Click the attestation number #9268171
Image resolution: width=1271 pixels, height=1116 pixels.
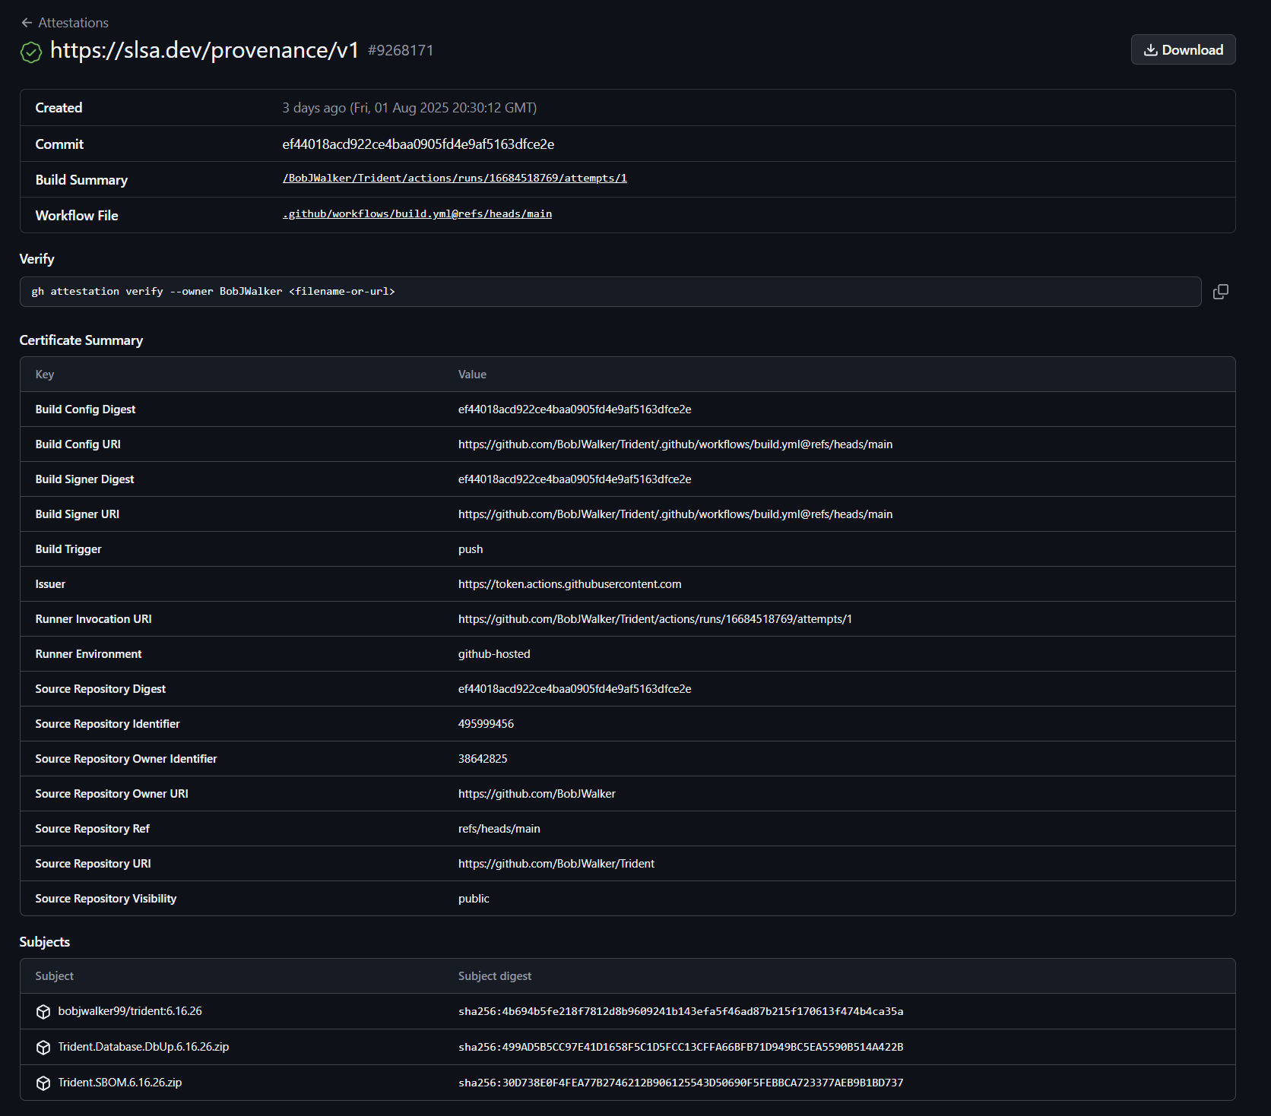coord(401,50)
